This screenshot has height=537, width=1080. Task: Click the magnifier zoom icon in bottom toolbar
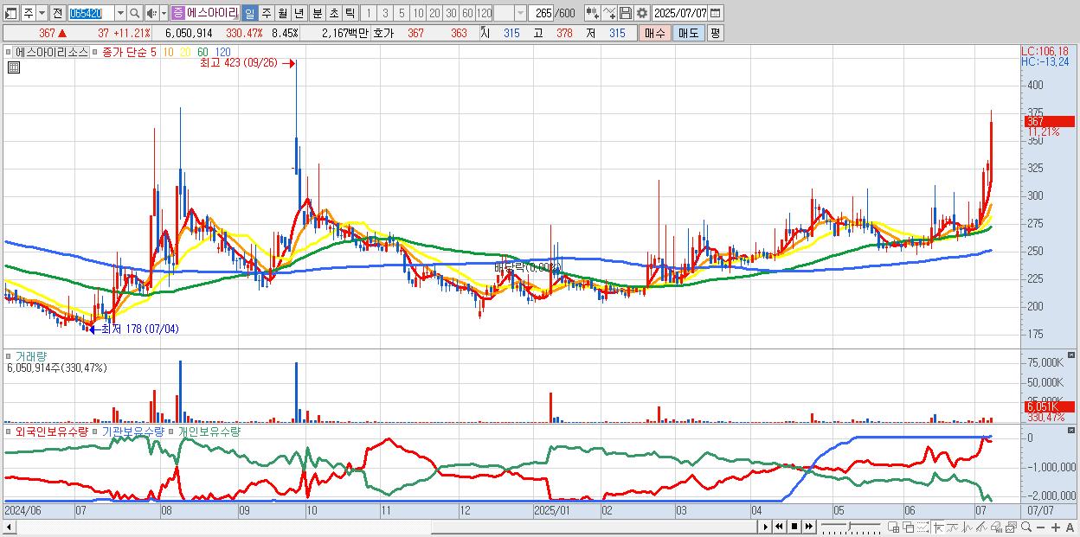[1025, 527]
